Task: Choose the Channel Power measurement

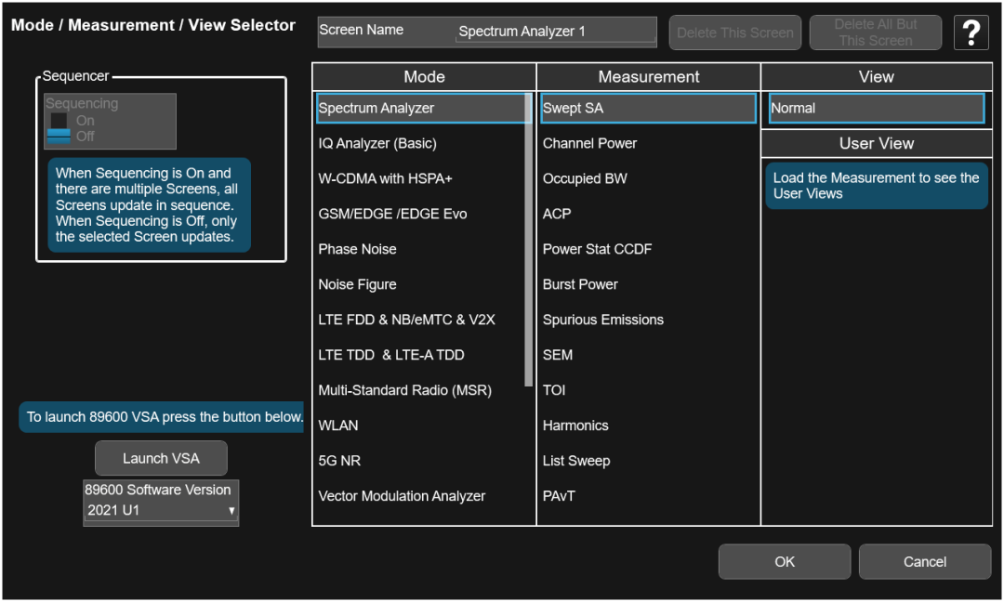Action: pyautogui.click(x=589, y=143)
